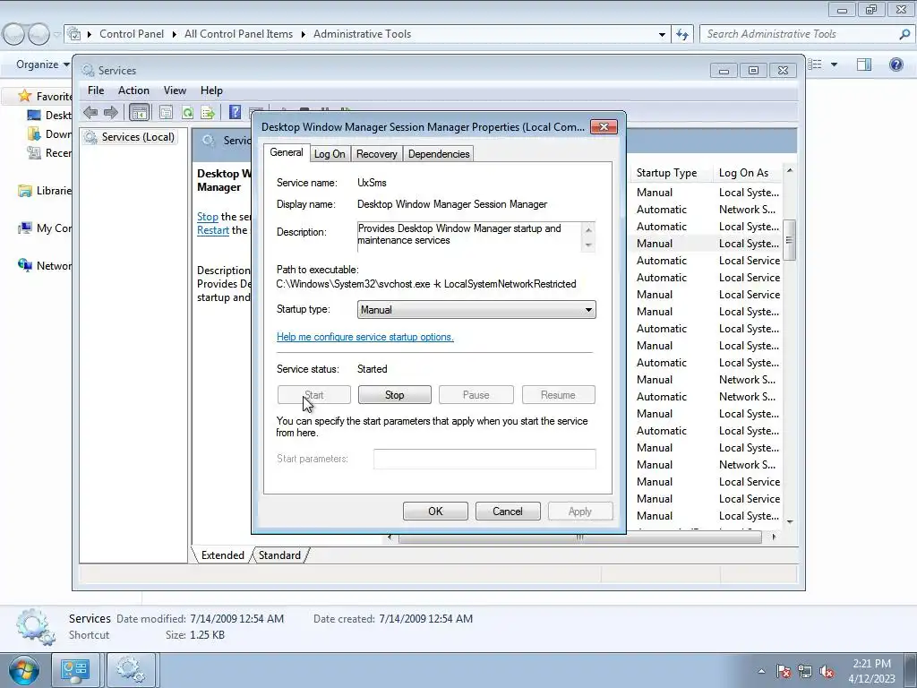Switch to the General tab
This screenshot has width=917, height=688.
coord(286,152)
